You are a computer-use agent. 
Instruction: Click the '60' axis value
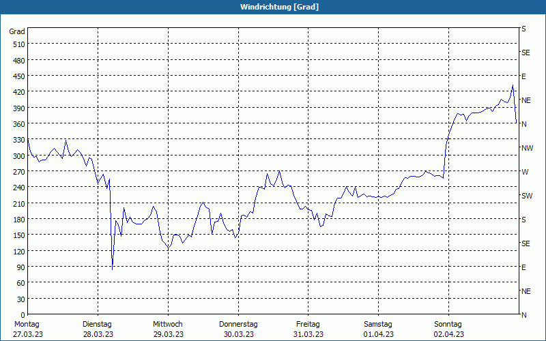(21, 283)
